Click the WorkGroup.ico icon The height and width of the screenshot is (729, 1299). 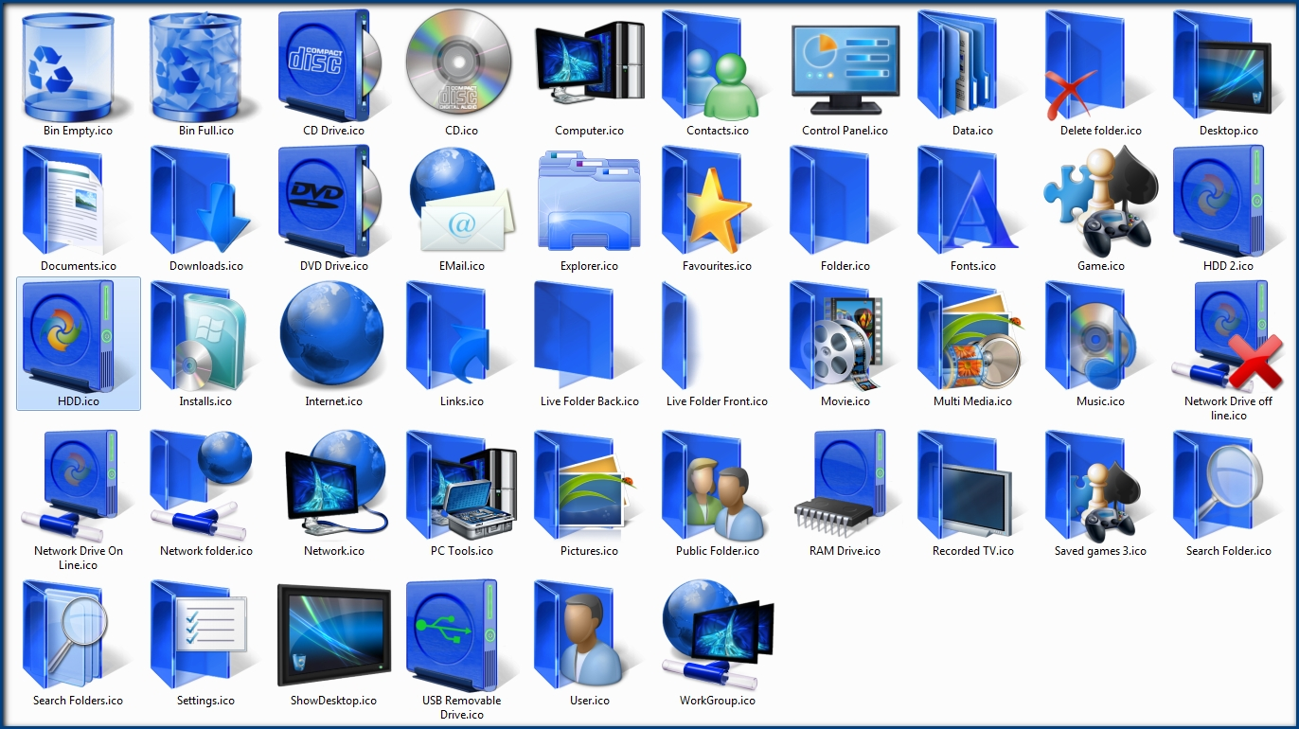tap(716, 633)
